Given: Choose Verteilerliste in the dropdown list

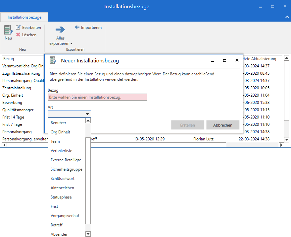Looking at the screenshot, I should point(61,151).
